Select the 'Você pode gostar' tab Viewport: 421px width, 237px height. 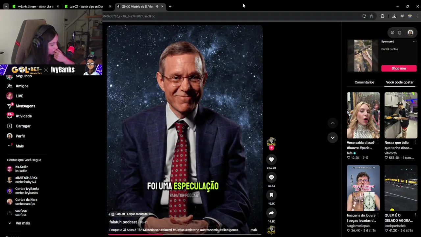click(400, 82)
